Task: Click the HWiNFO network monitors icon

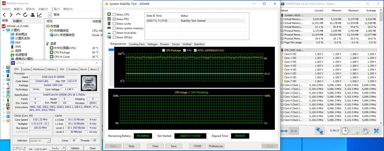Action: (319, 131)
